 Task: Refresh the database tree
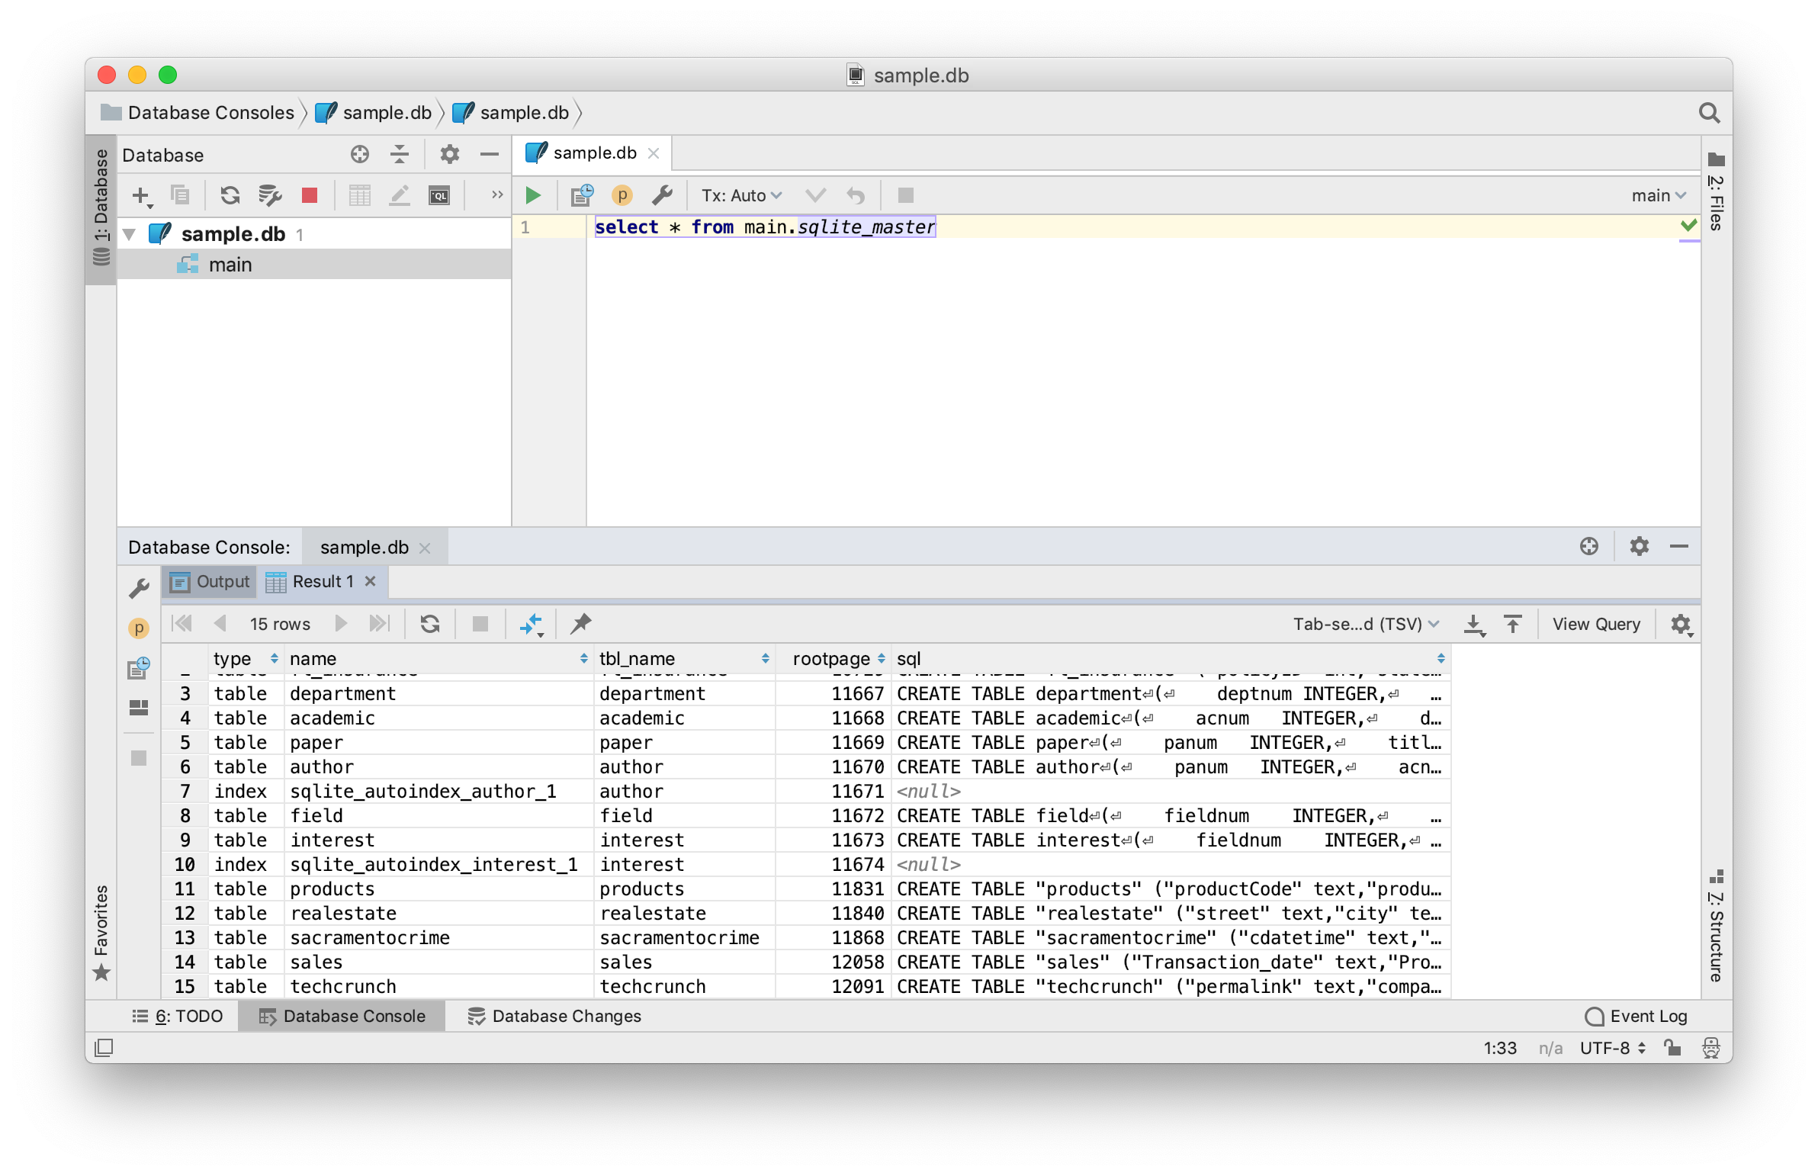coord(230,195)
